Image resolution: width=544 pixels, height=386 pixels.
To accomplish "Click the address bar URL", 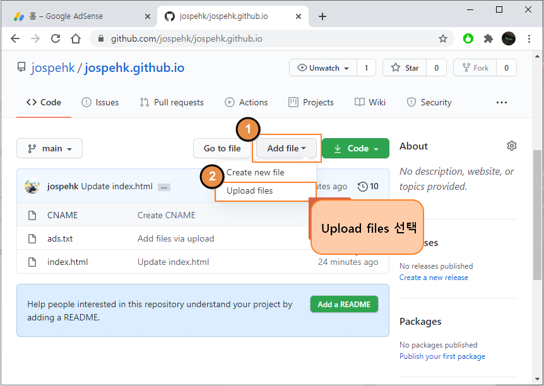I will click(187, 38).
